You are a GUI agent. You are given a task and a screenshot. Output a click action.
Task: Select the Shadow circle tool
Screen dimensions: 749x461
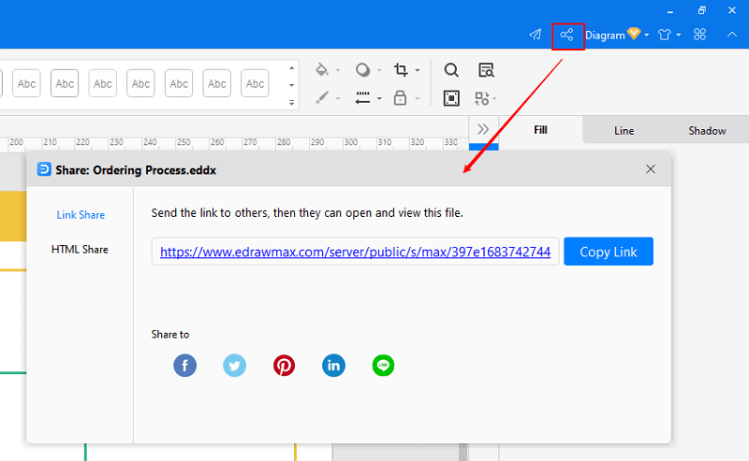click(x=363, y=70)
